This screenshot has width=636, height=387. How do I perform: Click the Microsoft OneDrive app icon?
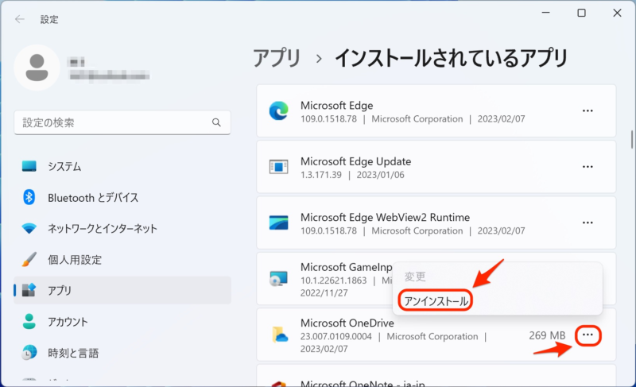(x=280, y=335)
